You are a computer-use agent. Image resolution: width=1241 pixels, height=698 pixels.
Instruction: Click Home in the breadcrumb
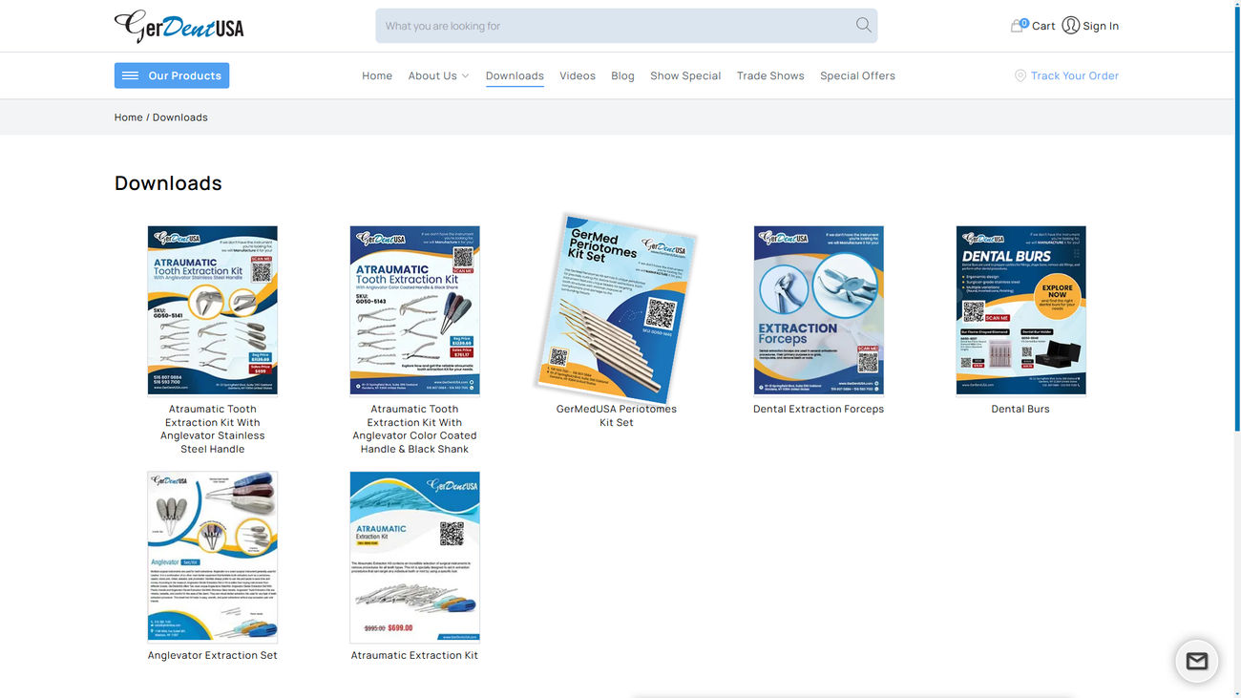click(129, 117)
